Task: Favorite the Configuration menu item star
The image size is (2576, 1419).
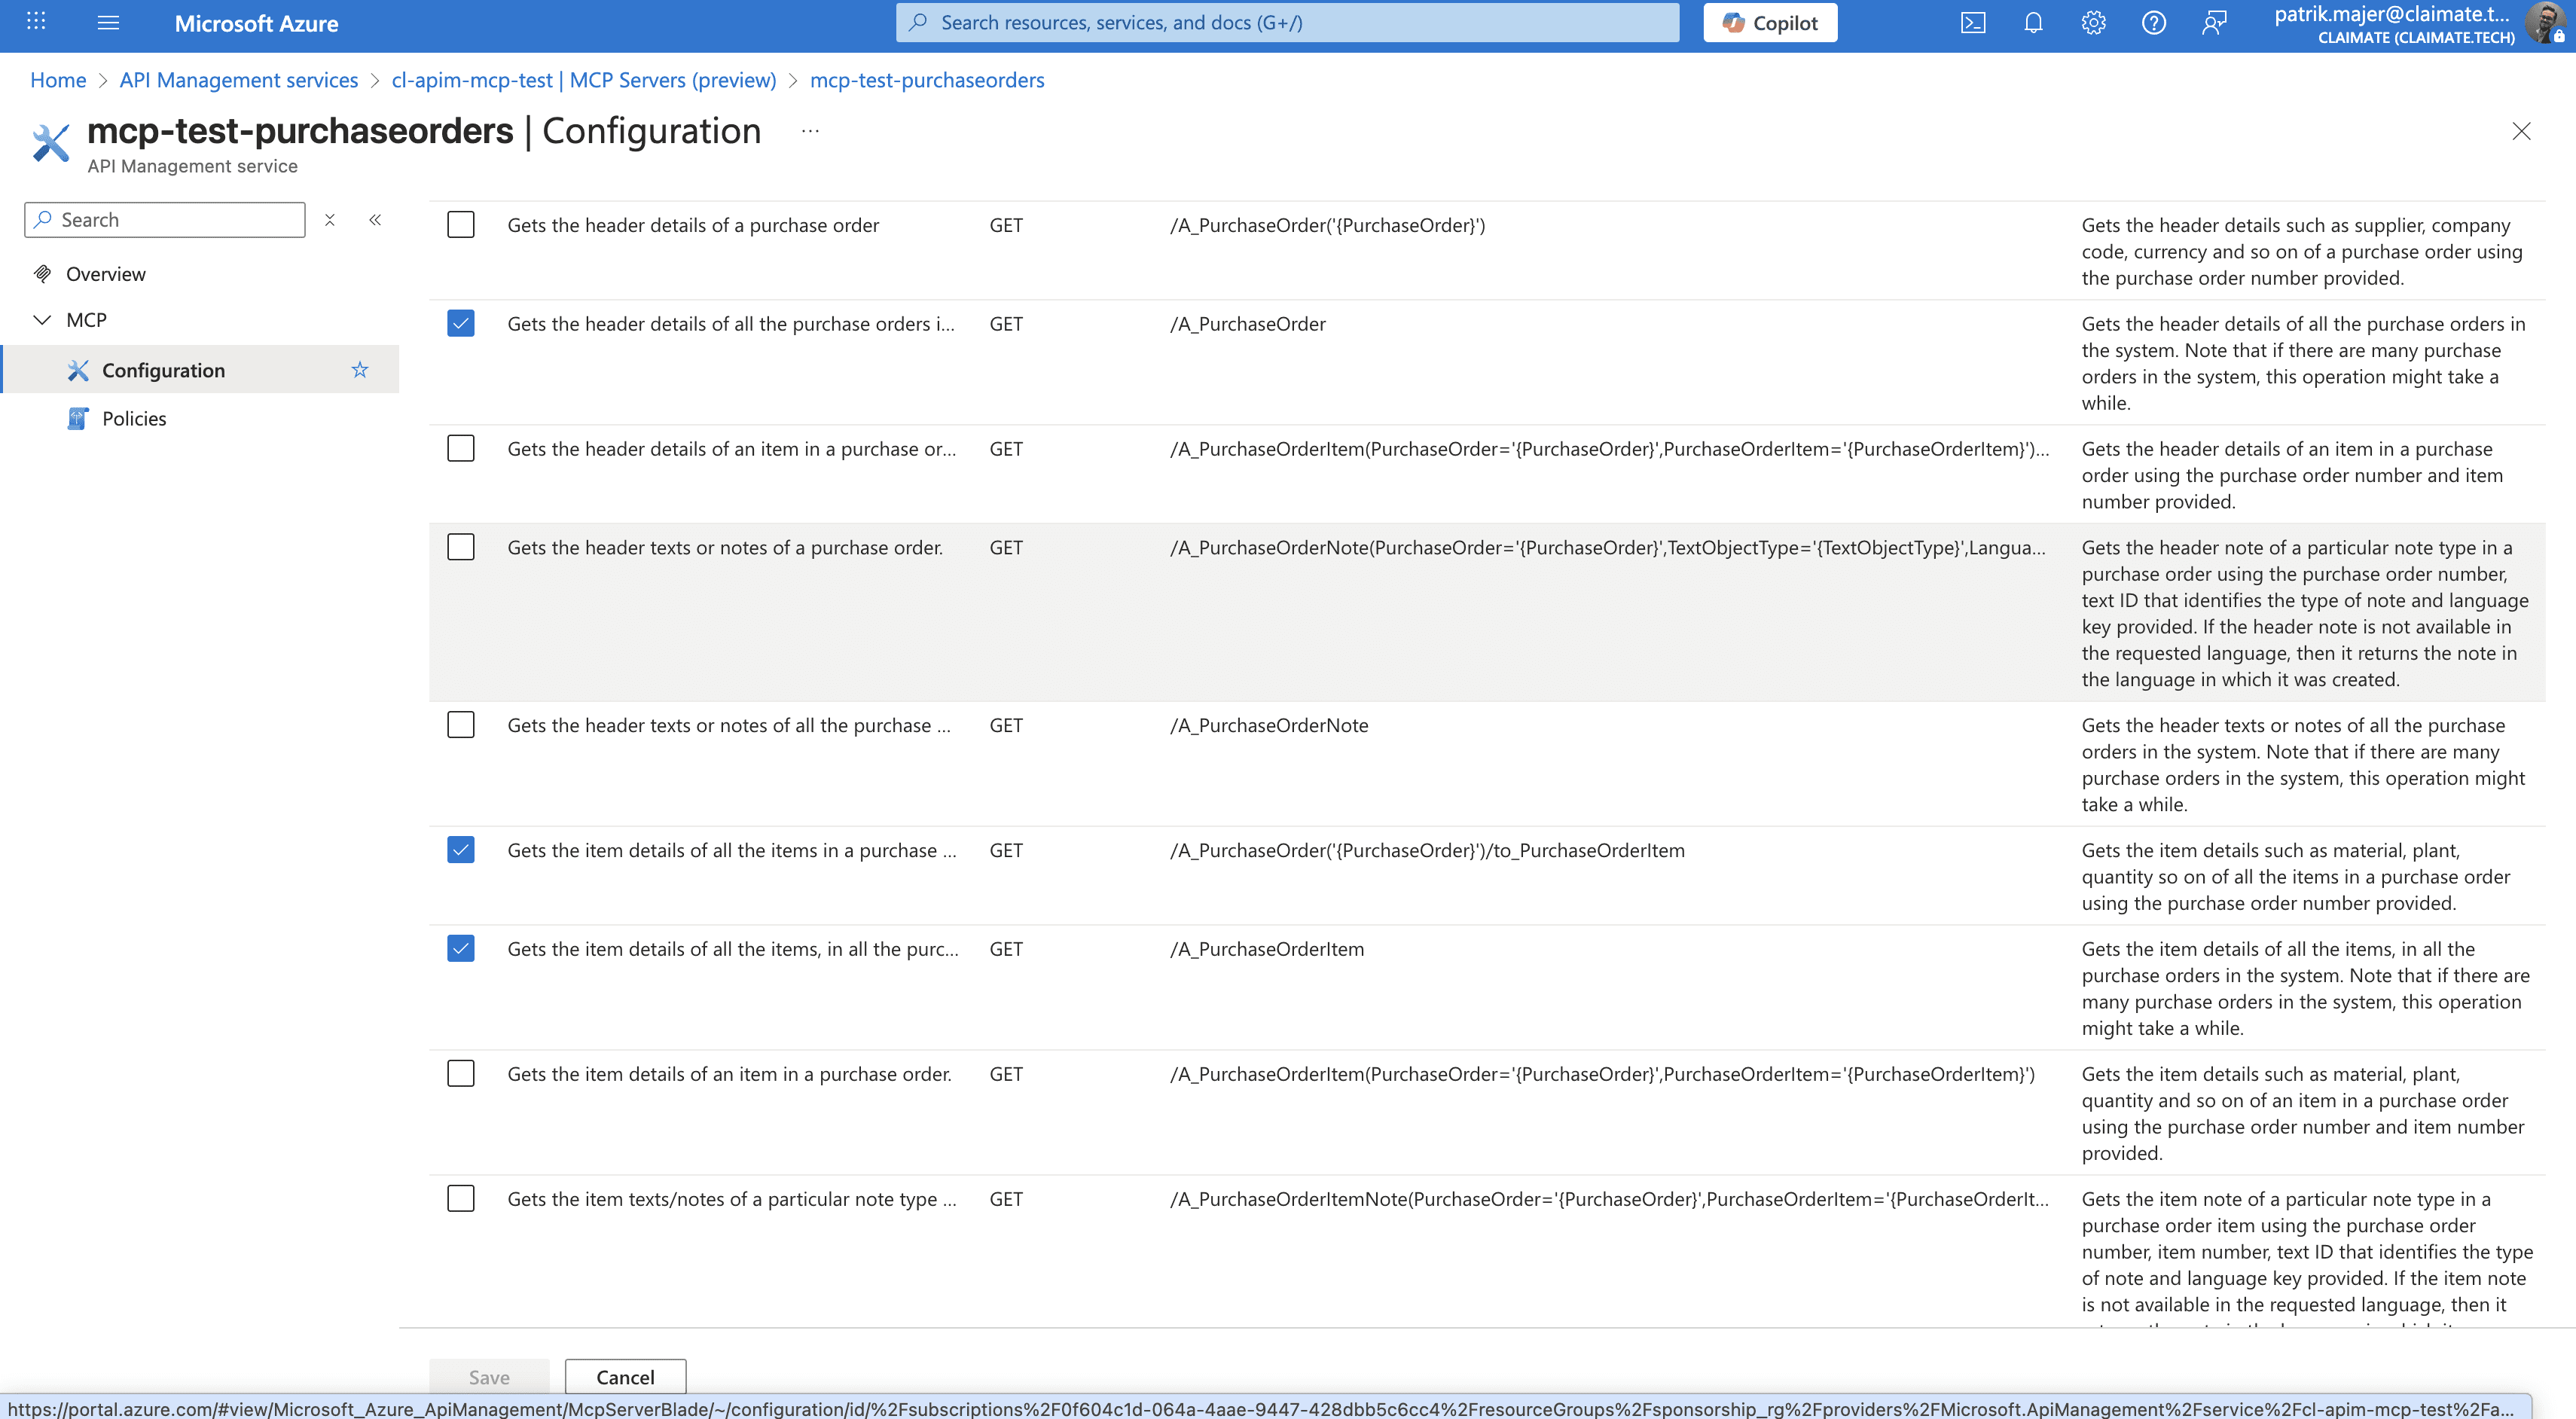Action: coord(360,370)
